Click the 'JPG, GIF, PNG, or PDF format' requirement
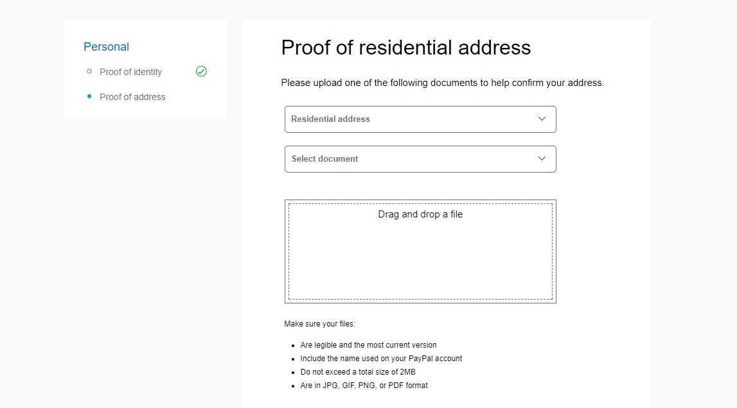 pyautogui.click(x=364, y=386)
